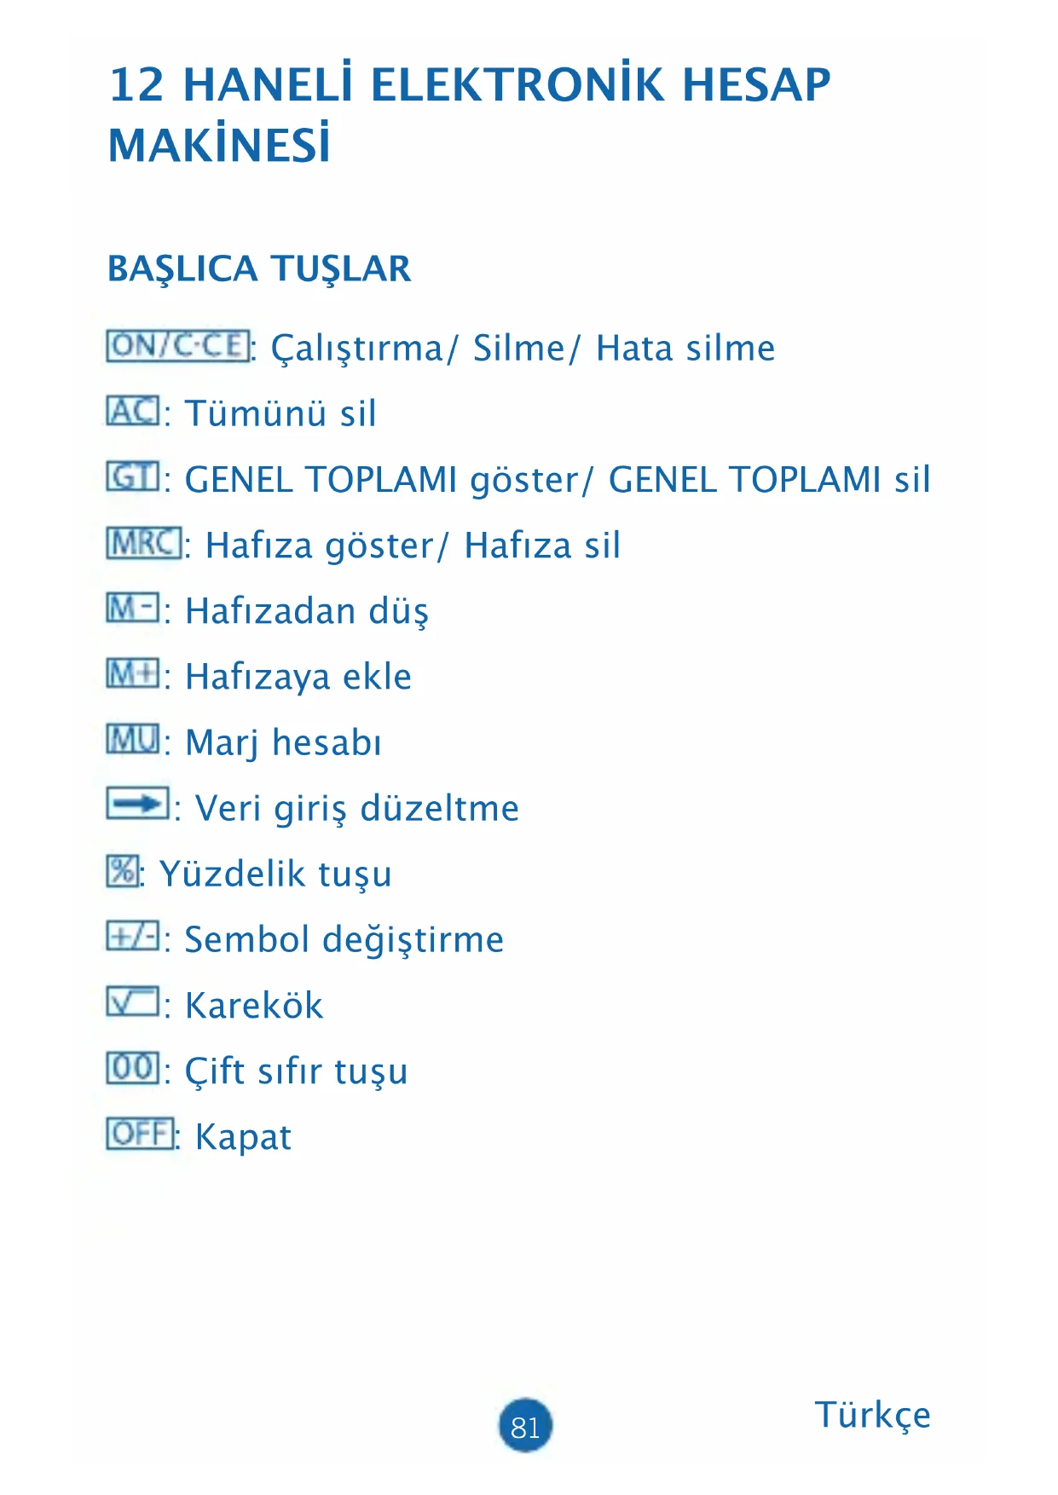Select the +/- sign change key icon

133,937
